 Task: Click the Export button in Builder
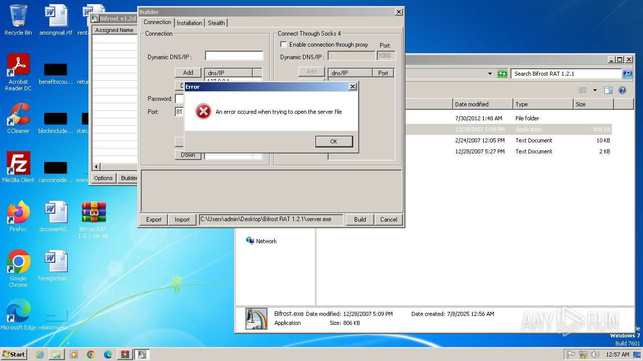click(x=154, y=220)
